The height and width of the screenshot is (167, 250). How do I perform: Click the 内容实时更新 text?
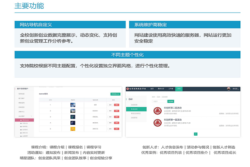[x=94, y=153]
